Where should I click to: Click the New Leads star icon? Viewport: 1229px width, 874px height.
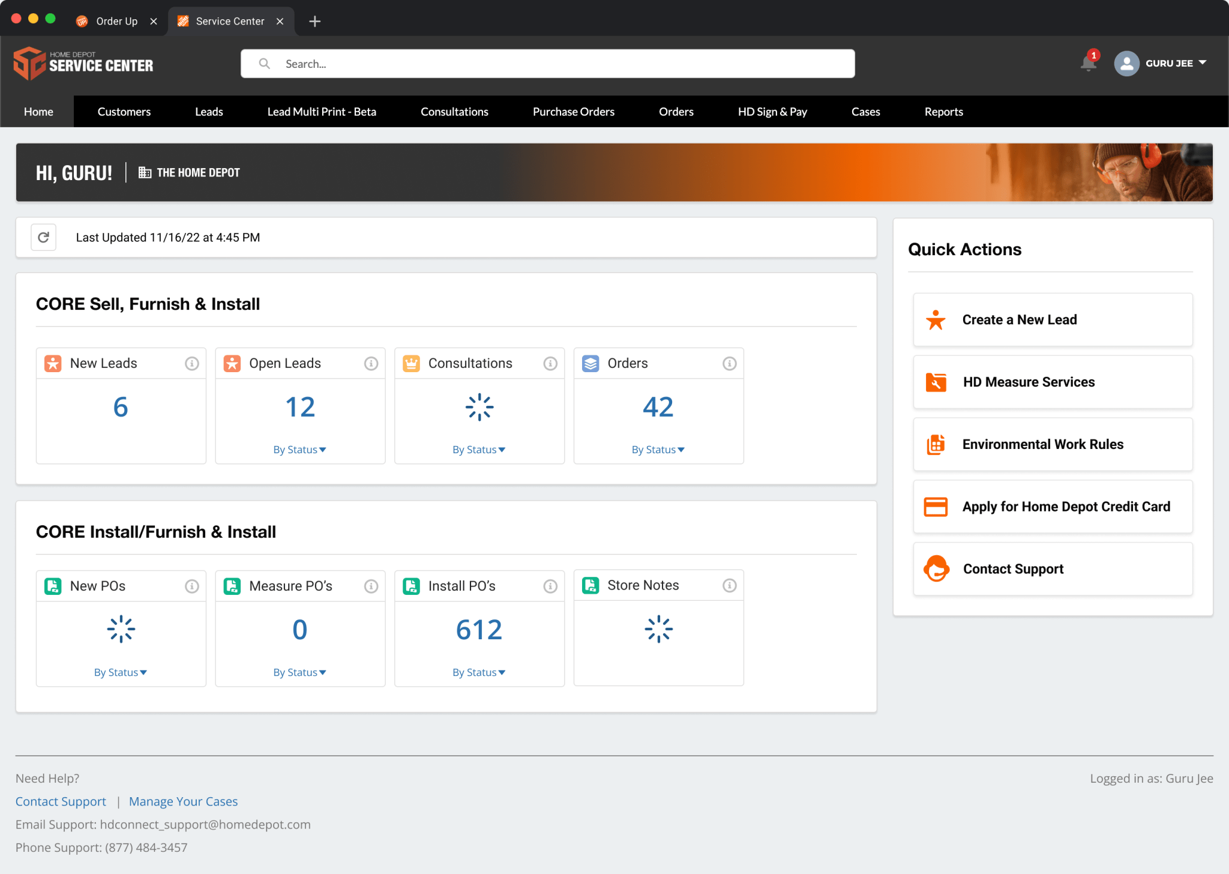(x=53, y=364)
